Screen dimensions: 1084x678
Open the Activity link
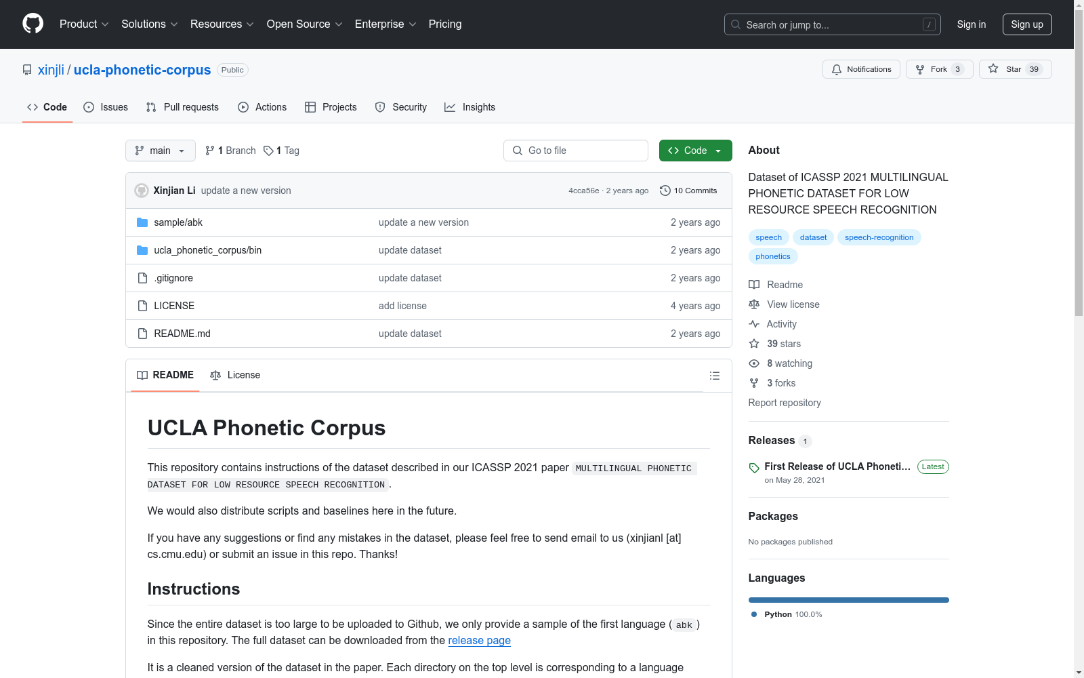tap(772, 324)
